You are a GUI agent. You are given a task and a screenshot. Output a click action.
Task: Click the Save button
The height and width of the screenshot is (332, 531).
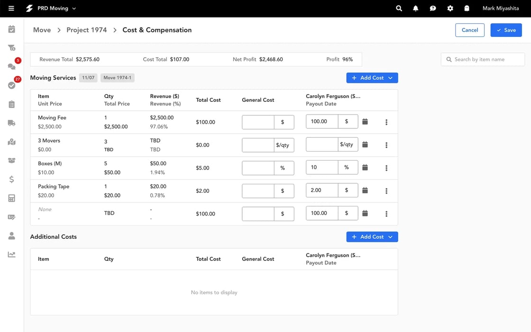[506, 30]
